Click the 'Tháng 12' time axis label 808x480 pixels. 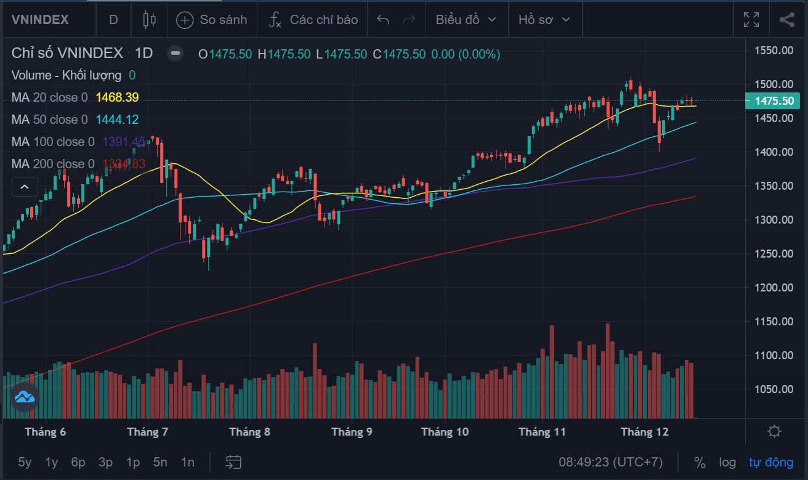[644, 431]
